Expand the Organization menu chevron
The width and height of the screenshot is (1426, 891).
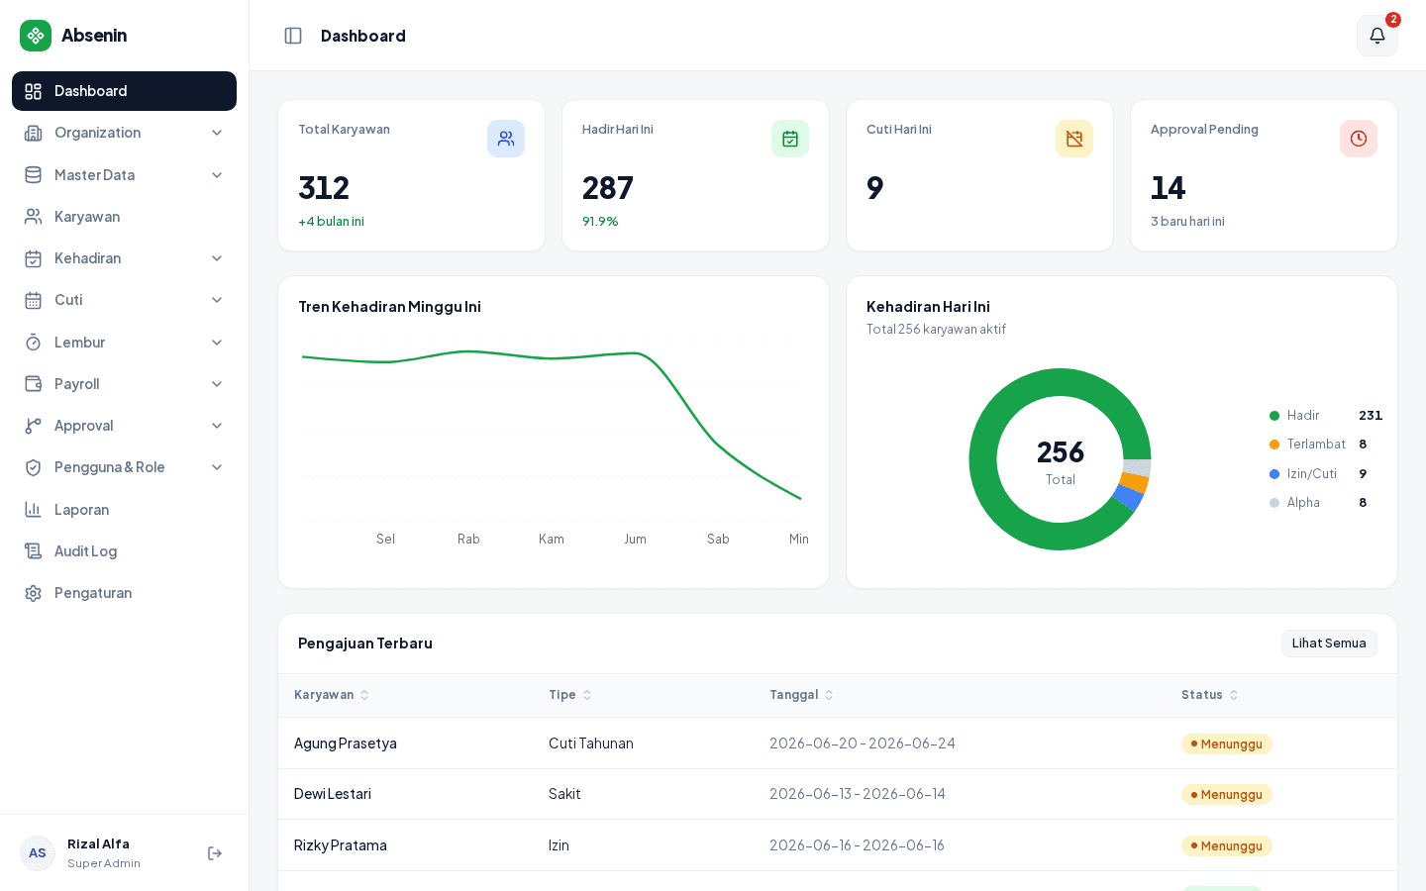[x=217, y=133]
